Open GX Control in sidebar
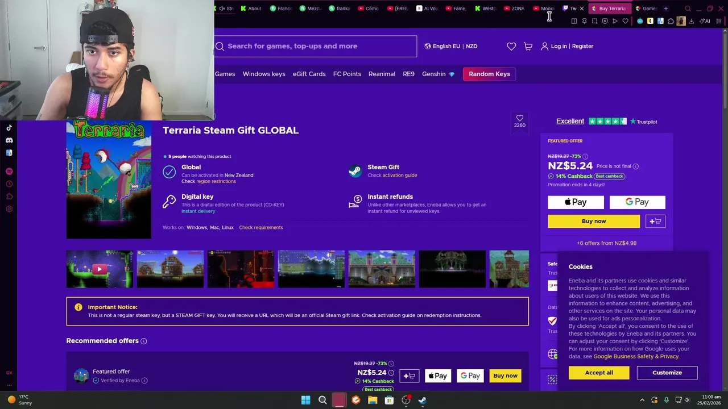Viewport: 728px width, 409px height. point(9,373)
